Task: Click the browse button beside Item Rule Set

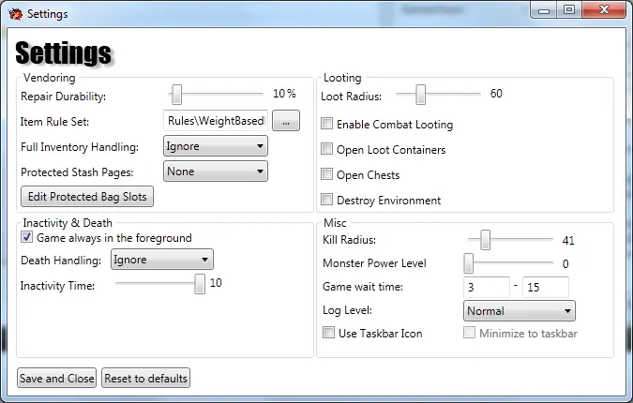Action: point(286,120)
